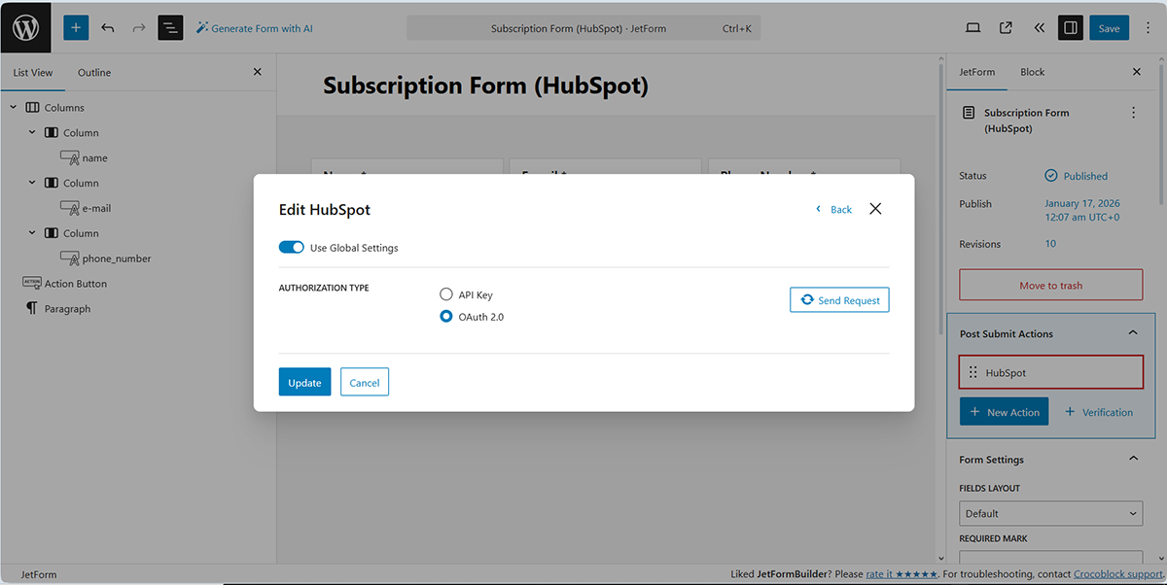The width and height of the screenshot is (1167, 585).
Task: Click the HubSpot action drag handle
Action: click(973, 372)
